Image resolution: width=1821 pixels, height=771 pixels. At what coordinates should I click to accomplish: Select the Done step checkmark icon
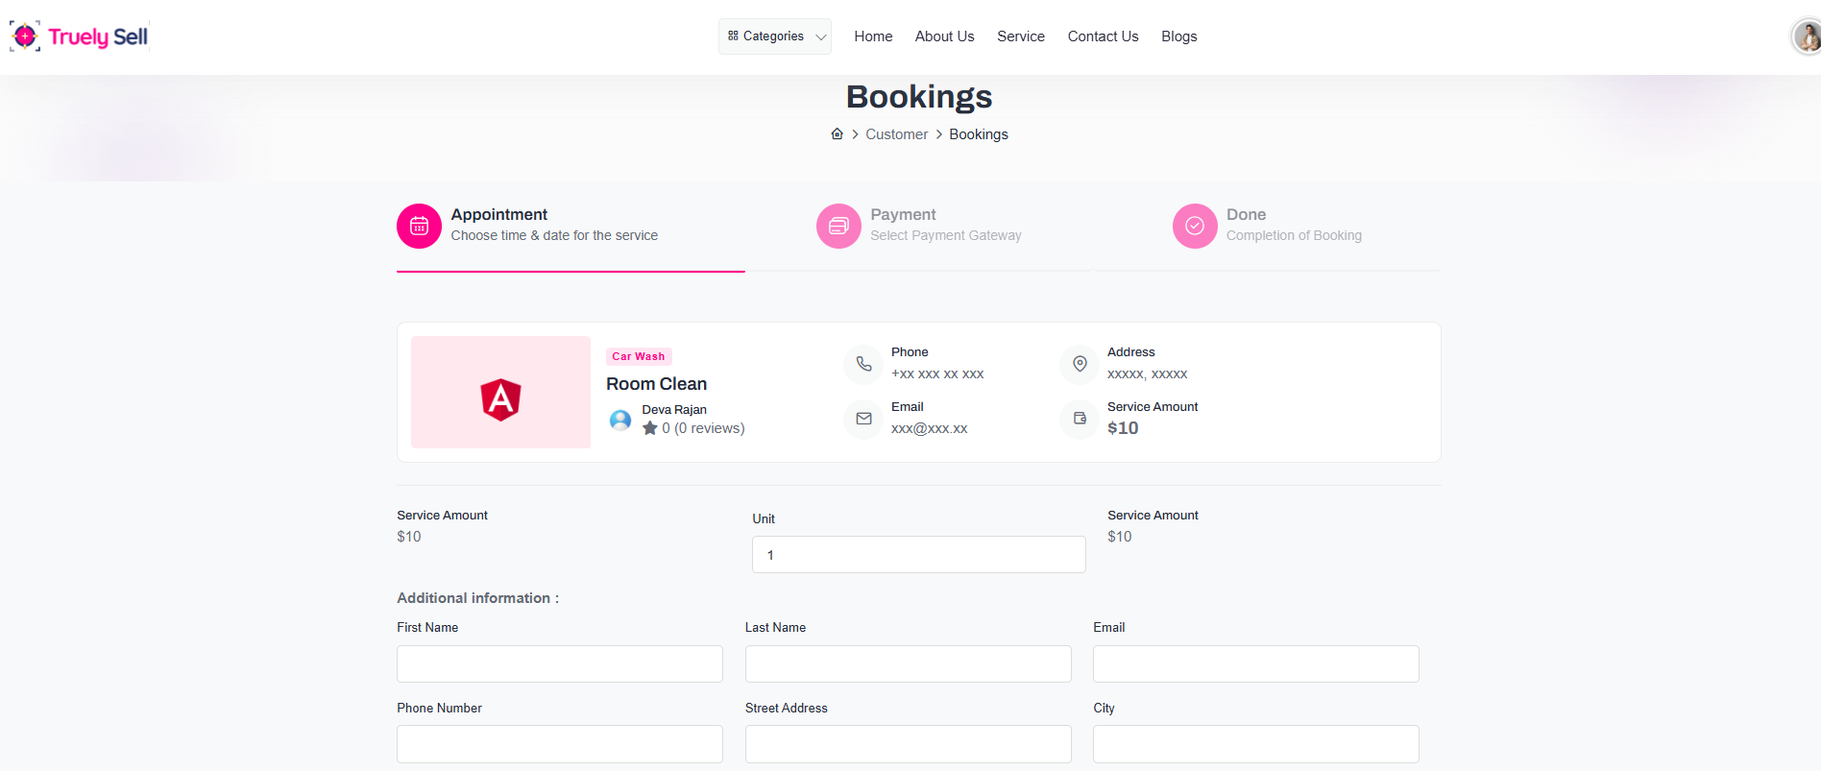coord(1195,226)
